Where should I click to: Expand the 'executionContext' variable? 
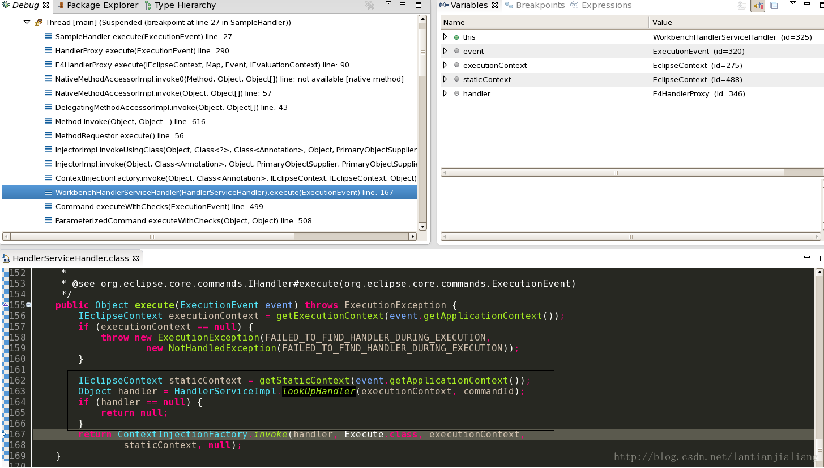445,65
